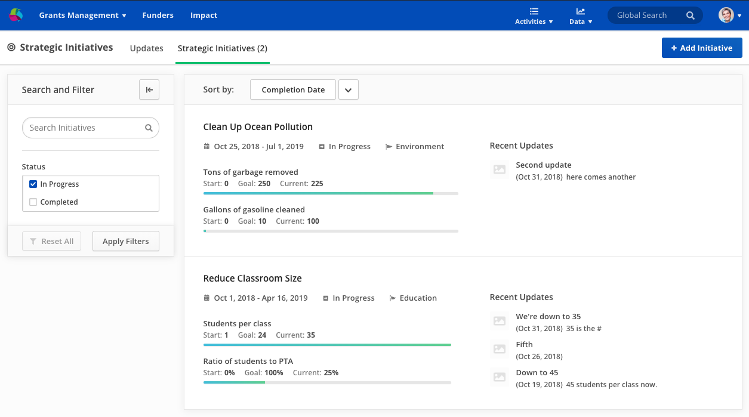This screenshot has height=417, width=749.
Task: Click the Oct 1, 2018 - Apr 16, 2019 date range
Action: 261,298
